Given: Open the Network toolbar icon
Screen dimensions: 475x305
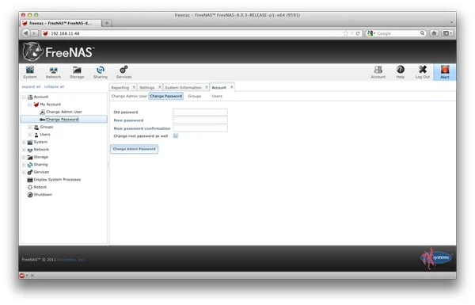Looking at the screenshot, I should [x=53, y=72].
